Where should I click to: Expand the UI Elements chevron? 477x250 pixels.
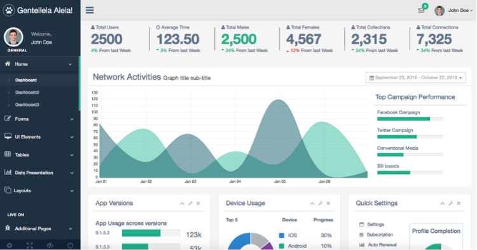[x=72, y=137]
